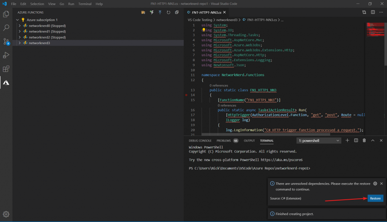Click FN1-HTTP1-NN3.cs breadcrumb segment
This screenshot has height=222, width=387.
pos(262,20)
